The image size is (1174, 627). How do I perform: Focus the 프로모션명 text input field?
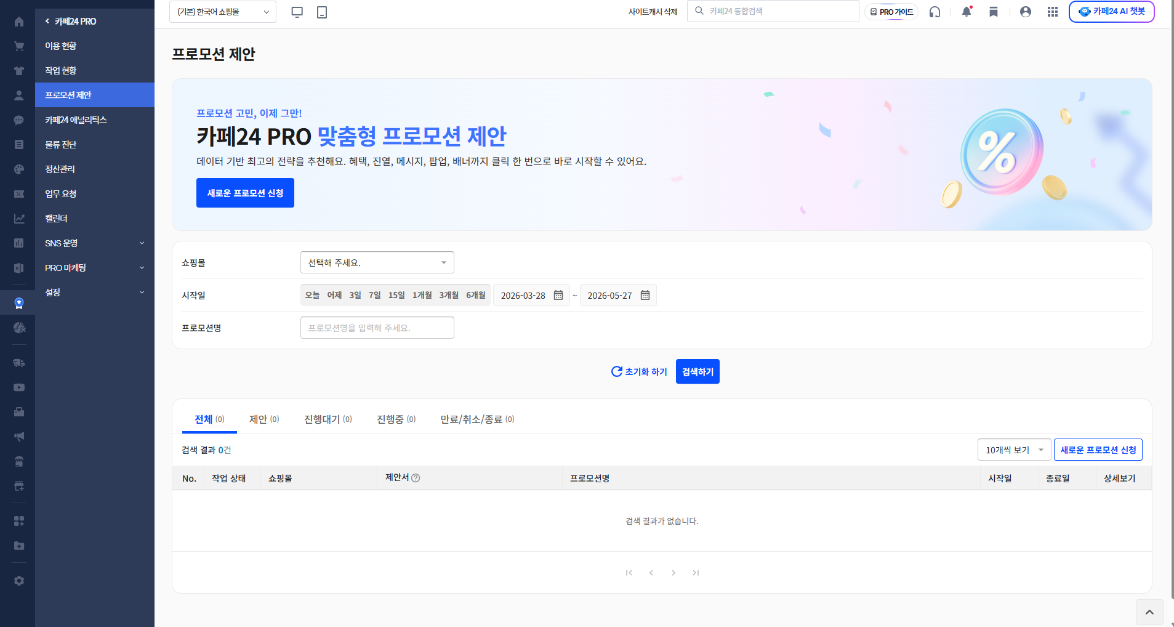tap(377, 328)
